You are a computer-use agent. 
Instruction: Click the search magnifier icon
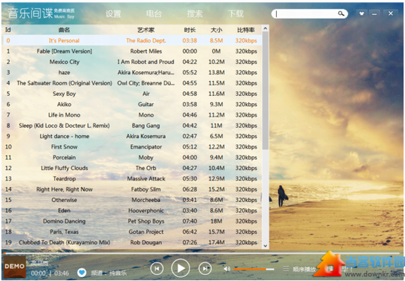point(341,14)
